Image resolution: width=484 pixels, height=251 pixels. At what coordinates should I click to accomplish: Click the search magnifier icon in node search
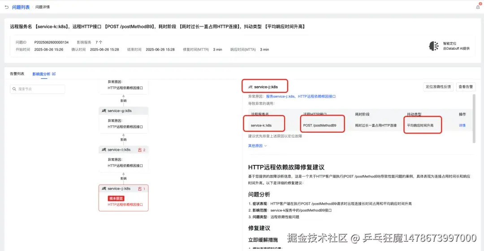pyautogui.click(x=14, y=89)
